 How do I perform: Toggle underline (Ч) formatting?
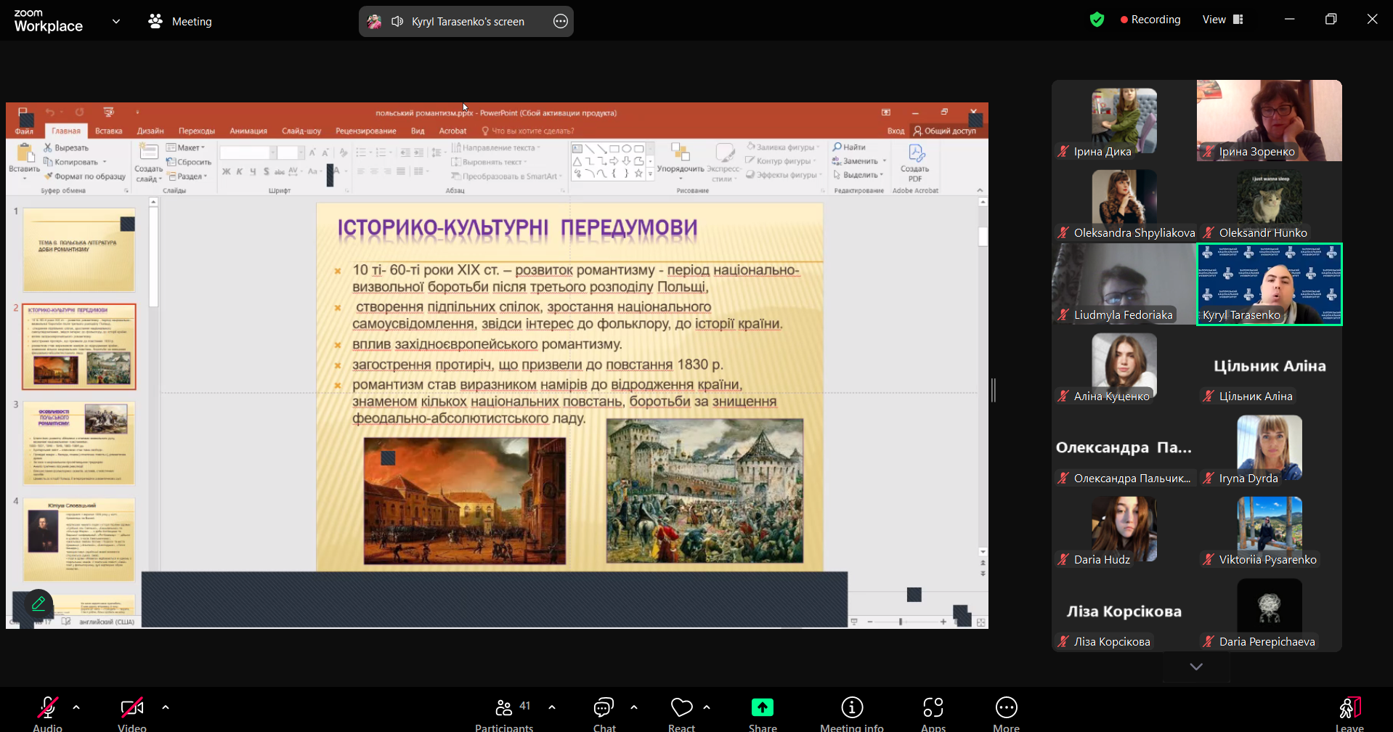[x=253, y=171]
